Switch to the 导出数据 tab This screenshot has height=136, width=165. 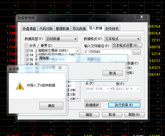pos(79,29)
